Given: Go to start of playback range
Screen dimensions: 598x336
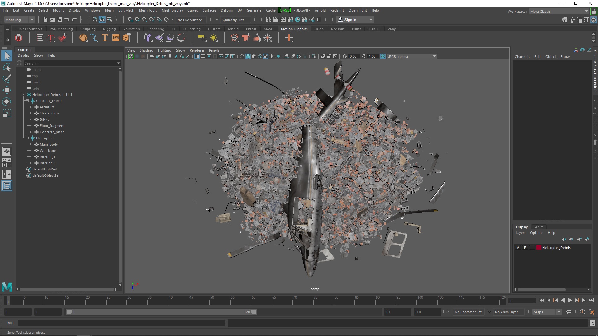Looking at the screenshot, I should [x=541, y=300].
